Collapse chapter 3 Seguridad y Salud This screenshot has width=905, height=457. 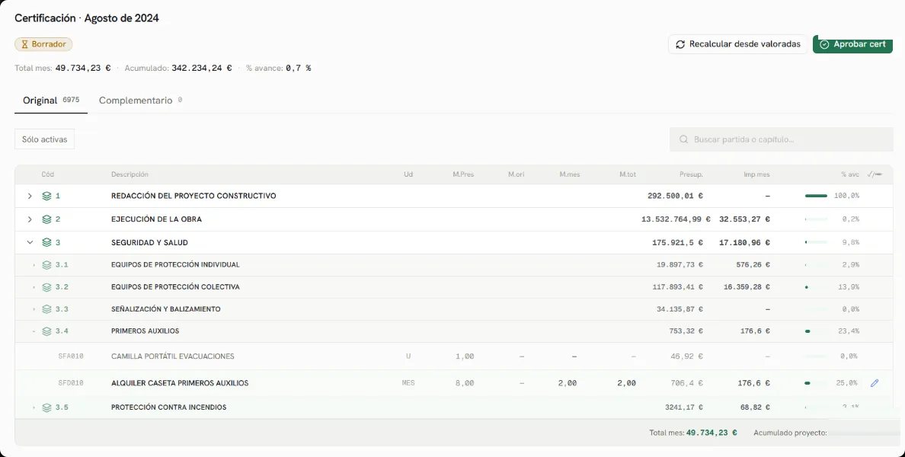tap(30, 242)
